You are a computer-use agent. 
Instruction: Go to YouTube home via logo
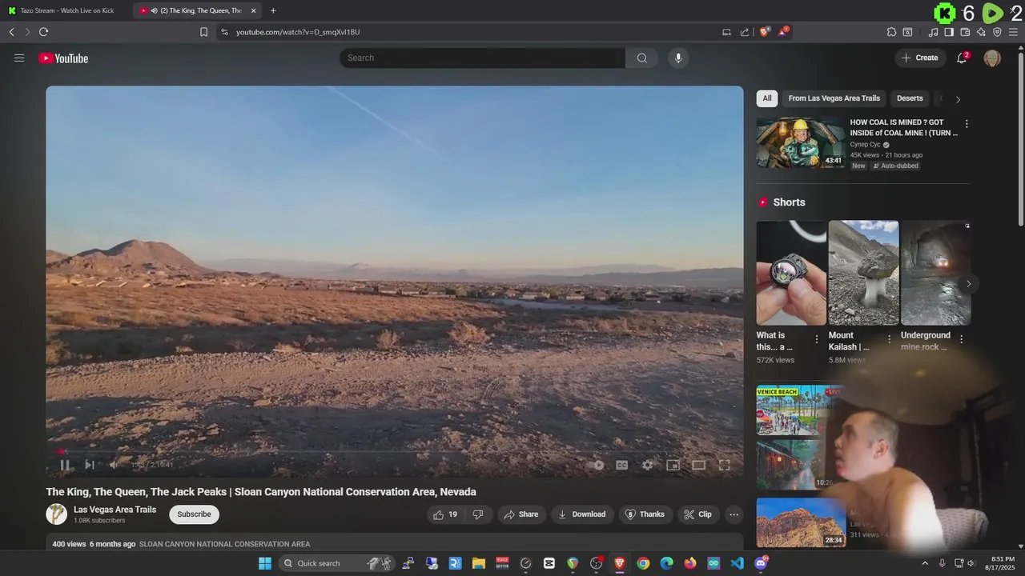63,58
